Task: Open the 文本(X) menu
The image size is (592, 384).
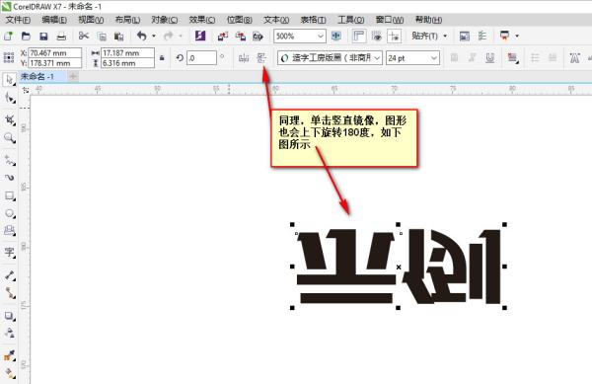Action: tap(276, 20)
